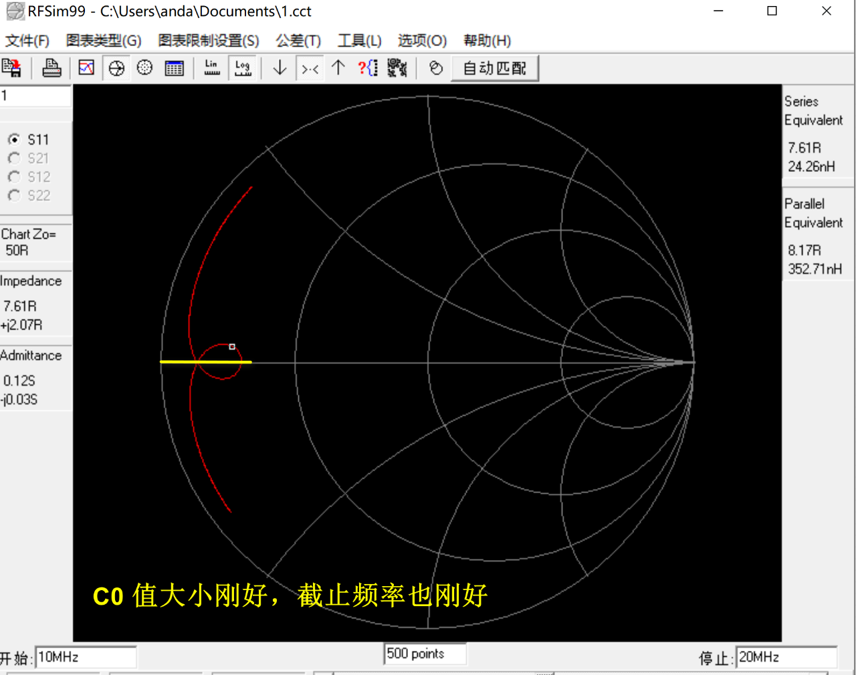Select the Smith chart display icon
This screenshot has width=856, height=675.
(x=116, y=68)
